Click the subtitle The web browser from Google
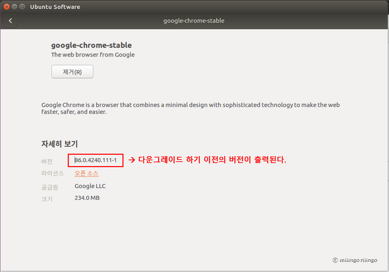The image size is (389, 272). pos(93,55)
